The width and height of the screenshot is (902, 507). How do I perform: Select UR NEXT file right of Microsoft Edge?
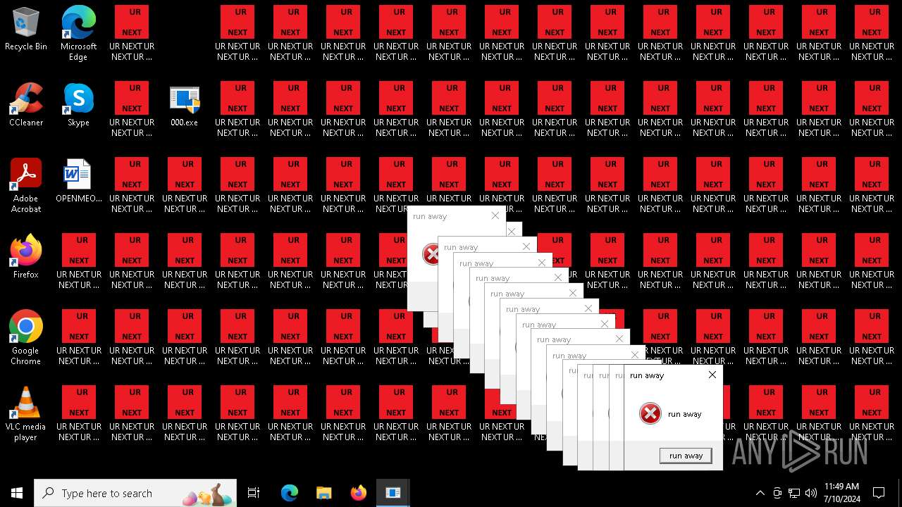pos(132,34)
